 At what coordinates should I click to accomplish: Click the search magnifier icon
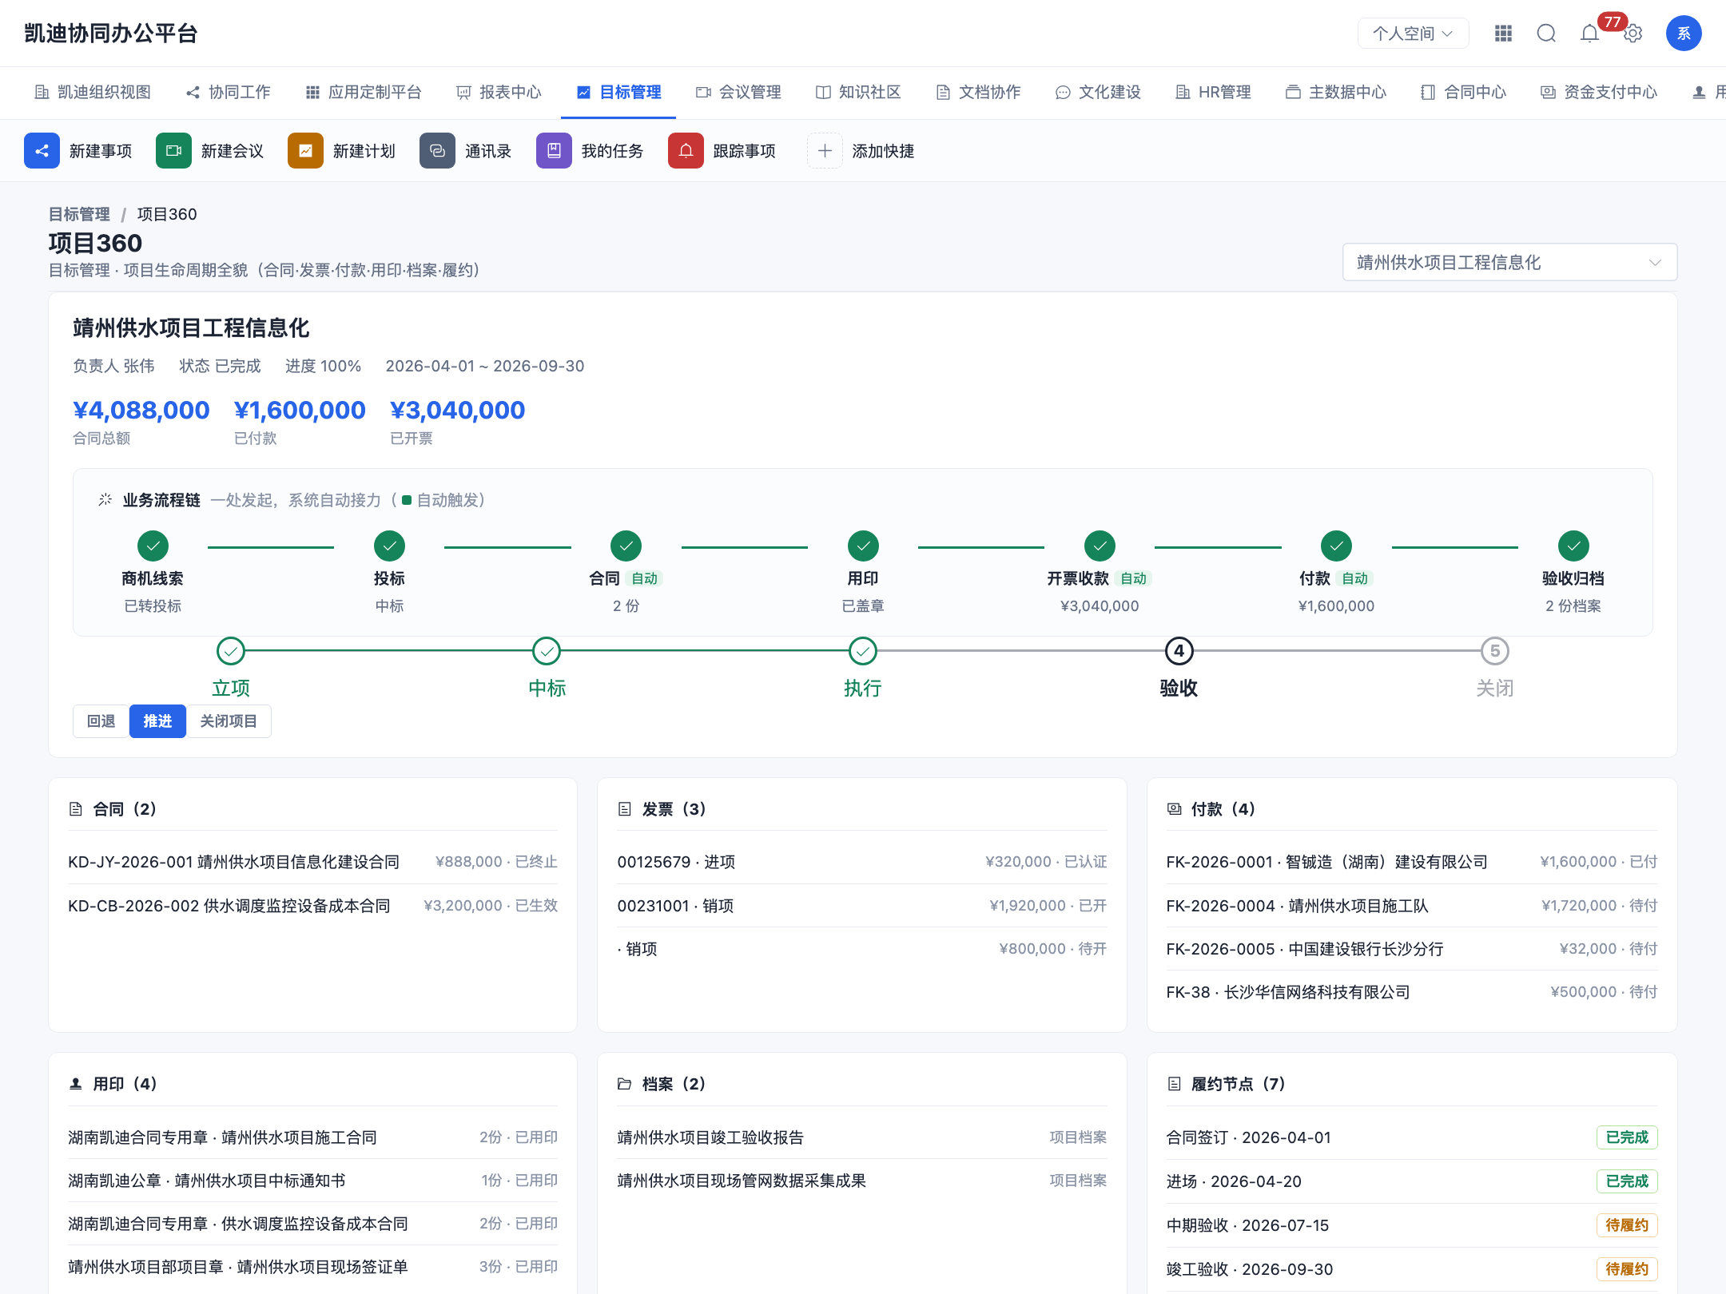point(1546,34)
